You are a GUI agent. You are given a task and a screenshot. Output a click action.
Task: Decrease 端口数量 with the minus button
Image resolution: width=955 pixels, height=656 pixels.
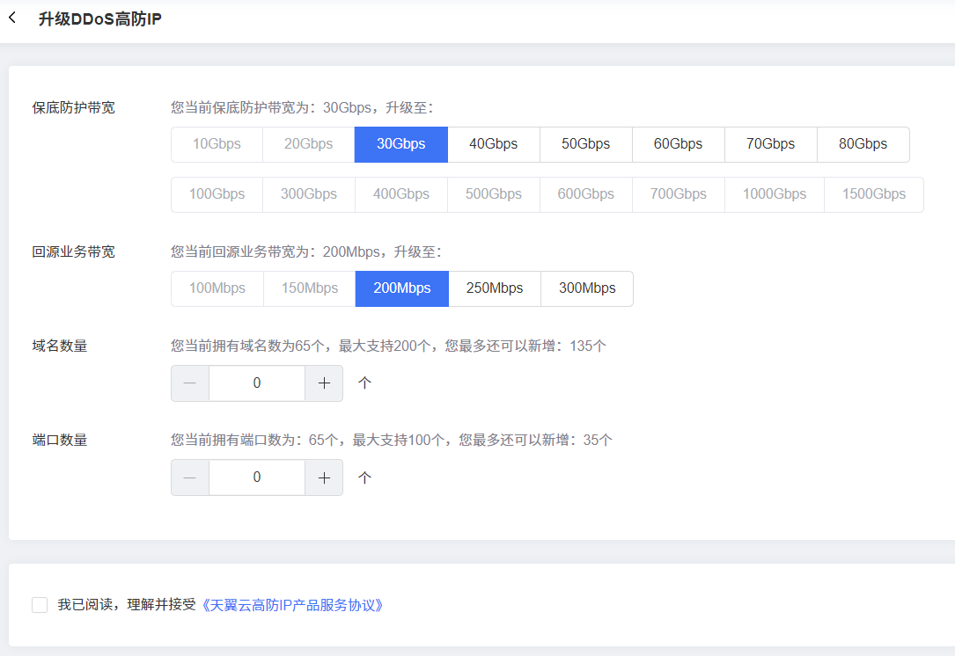190,477
